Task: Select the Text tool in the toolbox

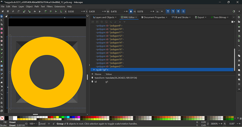Action: pyautogui.click(x=2, y=62)
